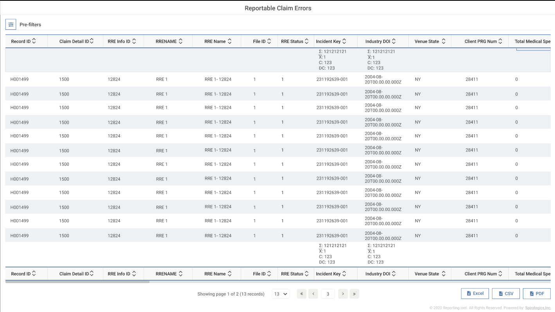Sort by File ID column
Viewport: 555px width, 312px height.
(269, 41)
